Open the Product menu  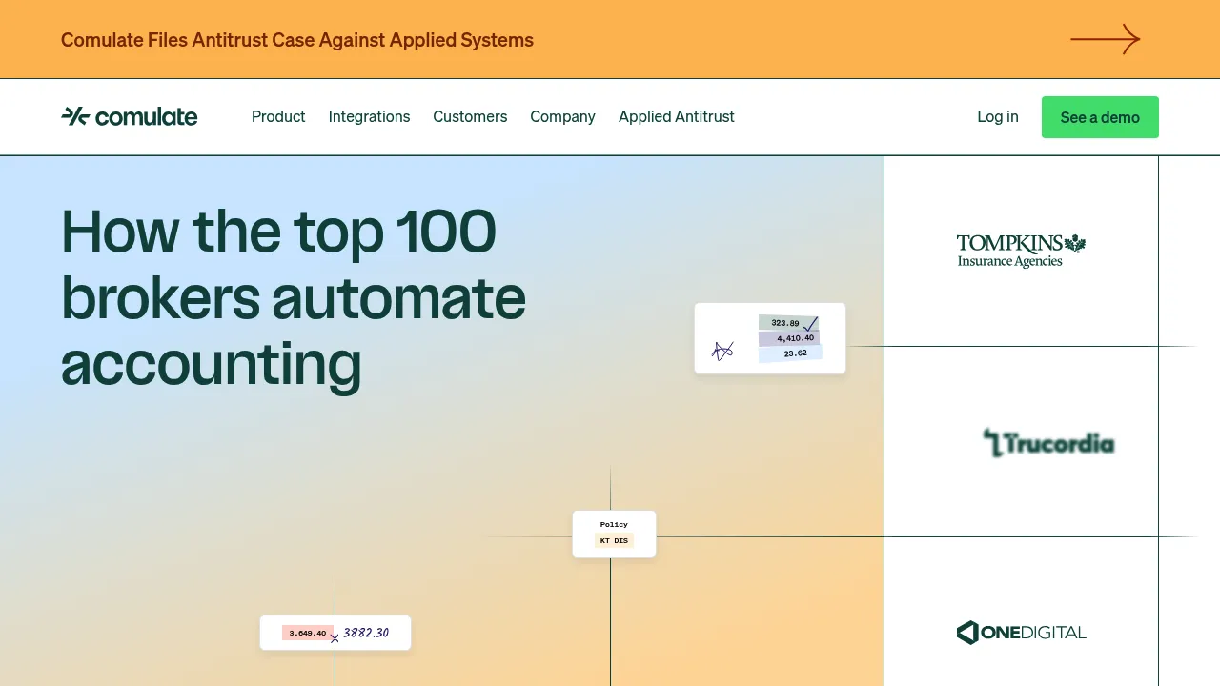pyautogui.click(x=278, y=116)
